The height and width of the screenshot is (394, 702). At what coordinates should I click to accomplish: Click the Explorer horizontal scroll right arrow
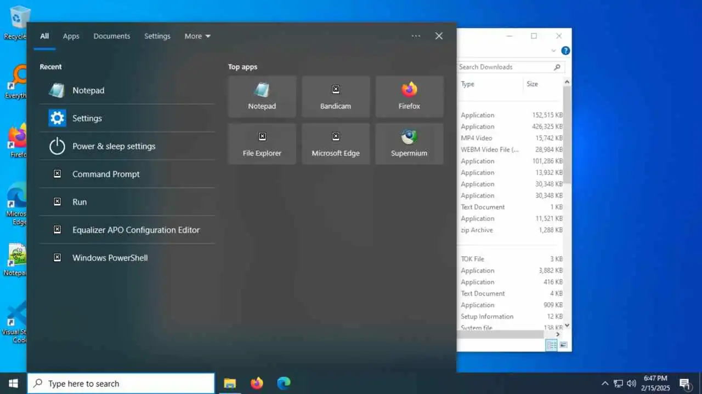pos(558,334)
